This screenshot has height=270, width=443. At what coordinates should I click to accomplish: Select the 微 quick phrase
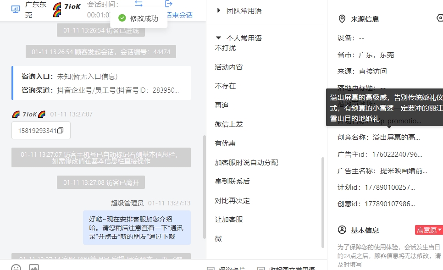(218, 239)
